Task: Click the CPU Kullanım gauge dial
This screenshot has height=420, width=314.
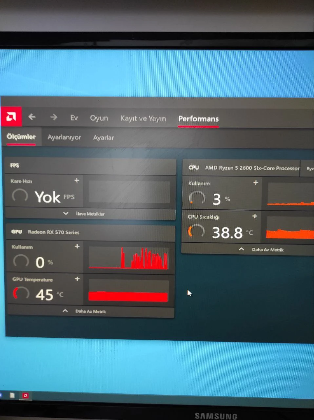Action: [x=197, y=198]
